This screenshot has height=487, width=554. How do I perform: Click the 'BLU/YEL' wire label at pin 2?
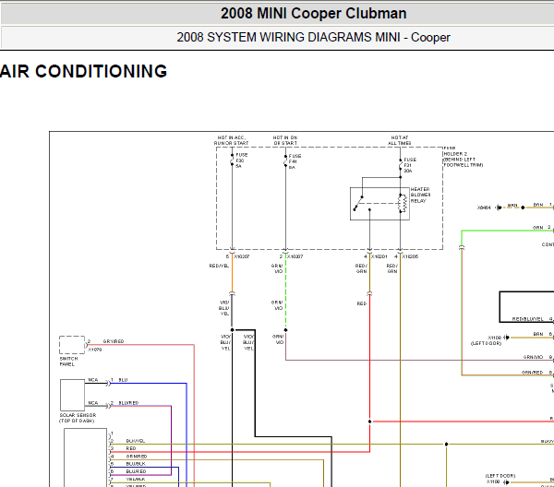136,441
